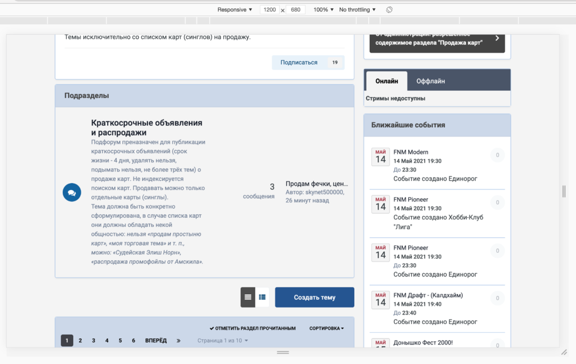Switch to the Оффлайн tab
The width and height of the screenshot is (576, 364).
tap(430, 81)
